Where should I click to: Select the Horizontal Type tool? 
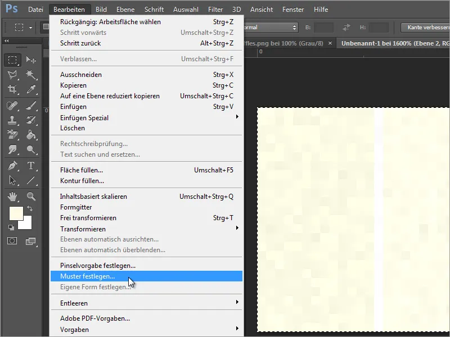[31, 166]
